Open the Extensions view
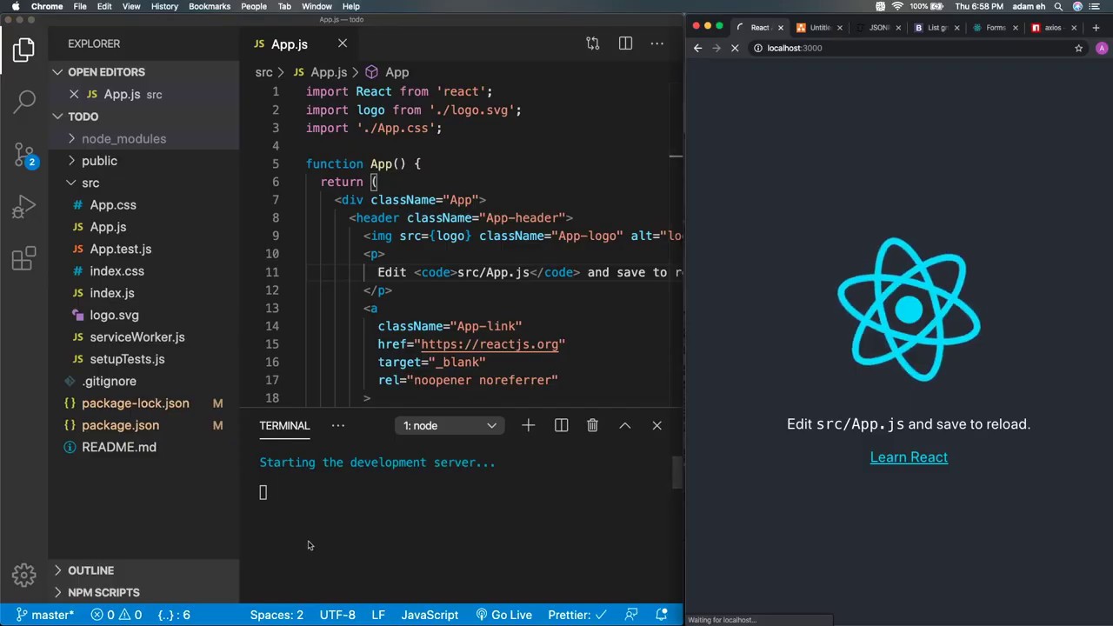The height and width of the screenshot is (626, 1113). pos(24,258)
